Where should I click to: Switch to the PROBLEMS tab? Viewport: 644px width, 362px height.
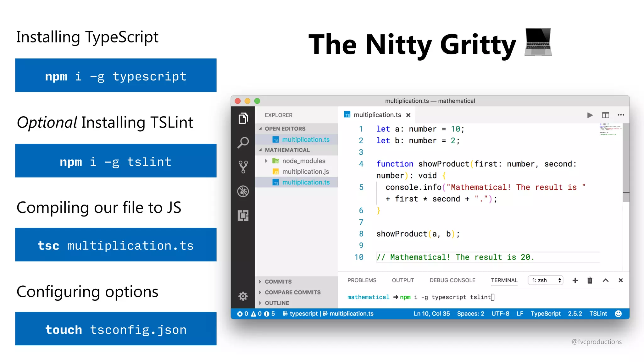click(362, 280)
